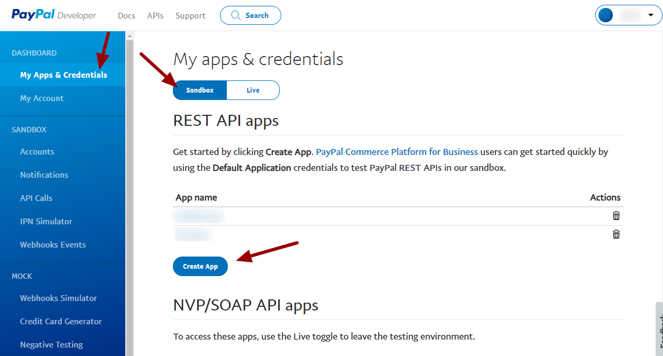Screen dimensions: 663x356
Task: Switch to Live environment
Action: coord(253,90)
